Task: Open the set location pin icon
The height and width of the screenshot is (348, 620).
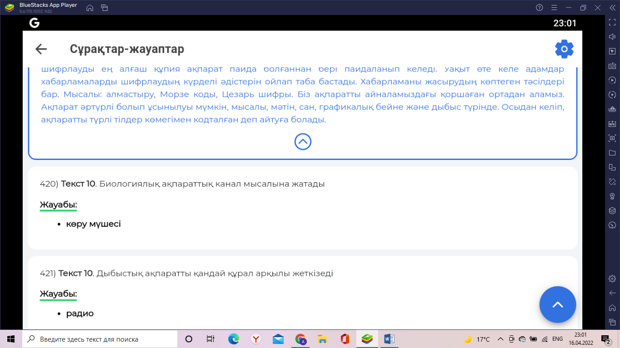Action: 612,196
